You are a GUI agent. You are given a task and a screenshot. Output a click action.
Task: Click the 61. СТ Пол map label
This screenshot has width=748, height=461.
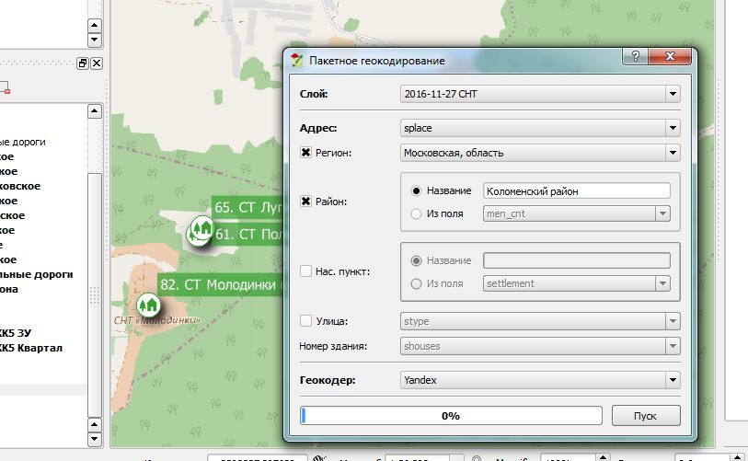(248, 235)
